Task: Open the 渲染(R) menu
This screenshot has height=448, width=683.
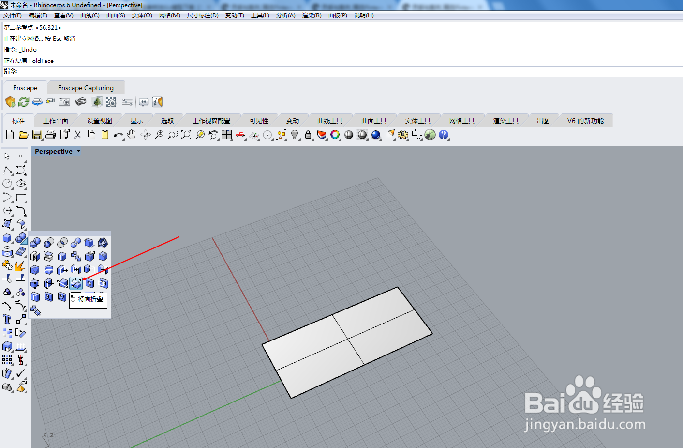Action: (312, 15)
